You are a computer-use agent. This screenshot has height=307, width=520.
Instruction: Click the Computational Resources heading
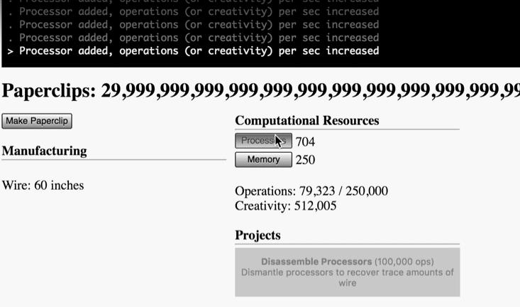point(306,121)
